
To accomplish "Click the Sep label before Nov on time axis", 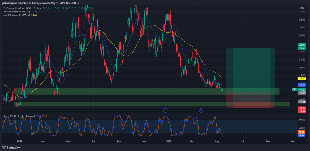I will 268,142.
